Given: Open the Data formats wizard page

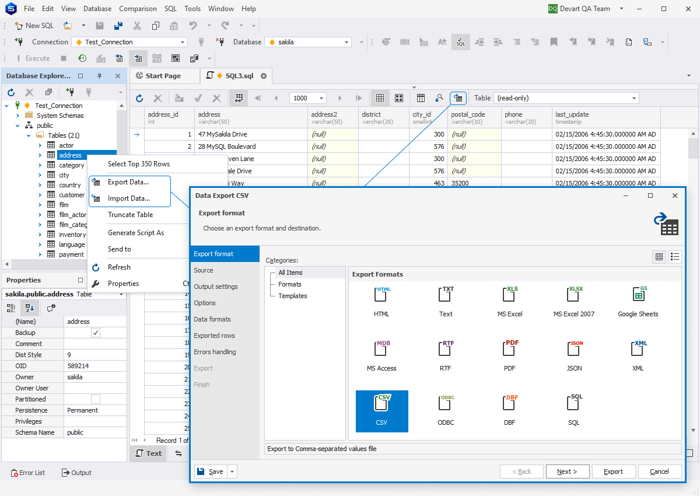Looking at the screenshot, I should pyautogui.click(x=212, y=319).
